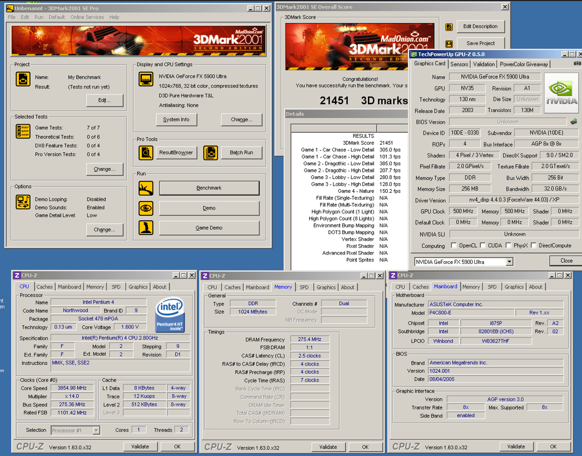Click the GPU-Z BIOS save chip icon
This screenshot has height=456, width=582.
574,122
